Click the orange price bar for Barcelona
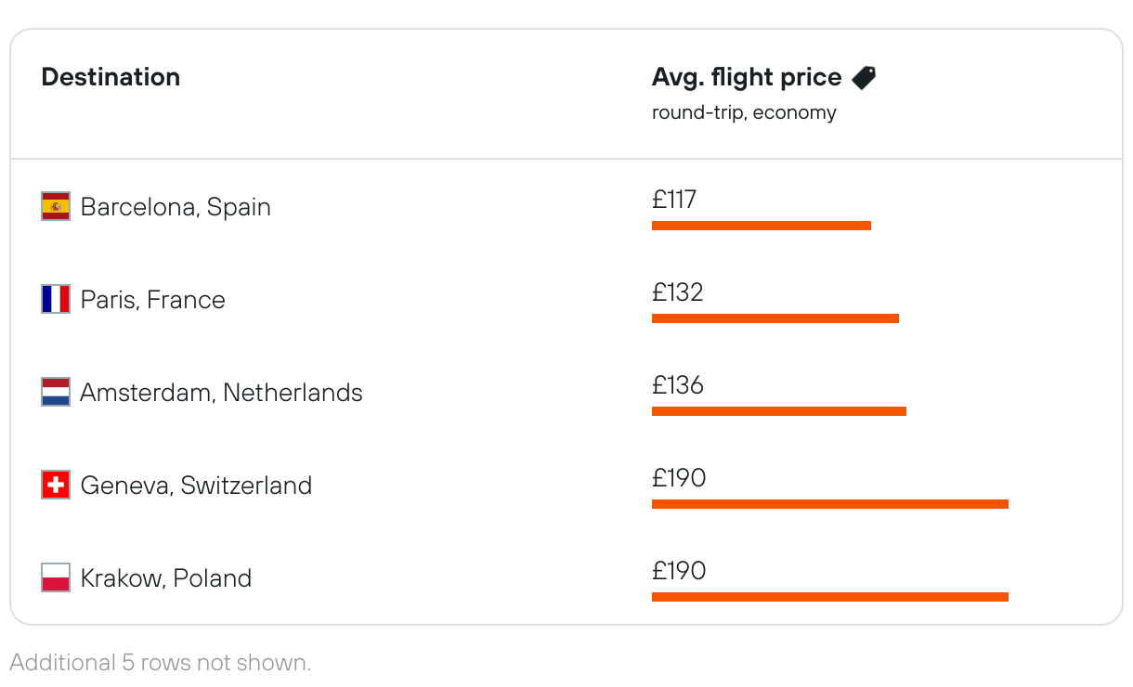 click(762, 226)
